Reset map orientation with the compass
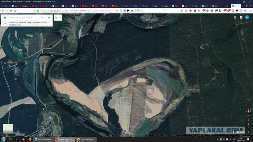 [248, 110]
